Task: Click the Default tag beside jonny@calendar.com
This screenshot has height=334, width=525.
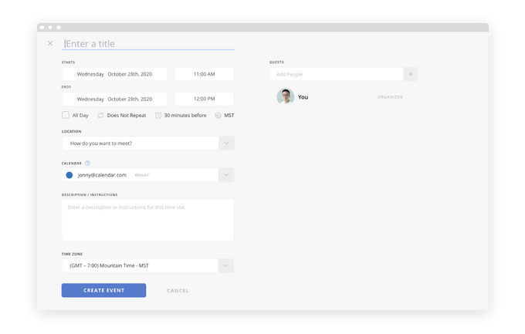Action: (x=142, y=175)
